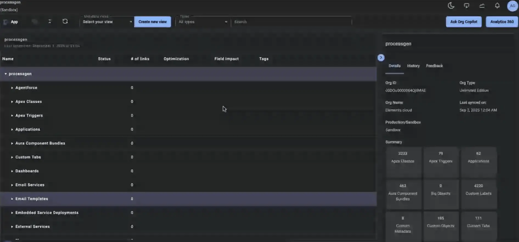519x242 pixels.
Task: Click the 62 Applications summary card
Action: pyautogui.click(x=478, y=163)
